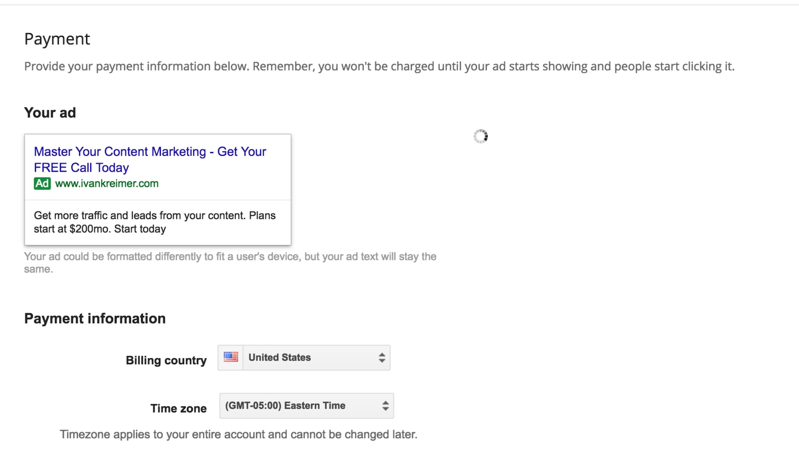Click the loading spinner icon
Screen dimensions: 799x449
[481, 137]
